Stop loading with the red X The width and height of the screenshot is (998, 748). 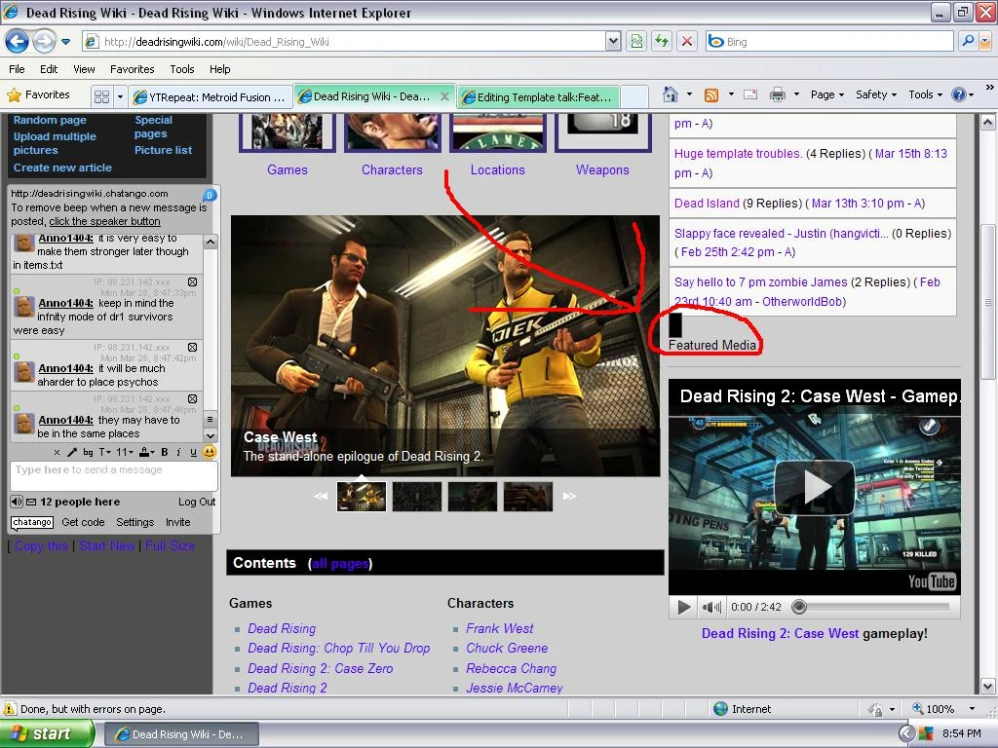(687, 41)
